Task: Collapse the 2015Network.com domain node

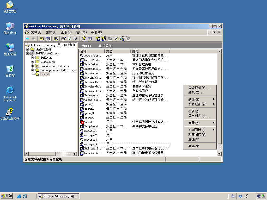Action: tap(27, 53)
